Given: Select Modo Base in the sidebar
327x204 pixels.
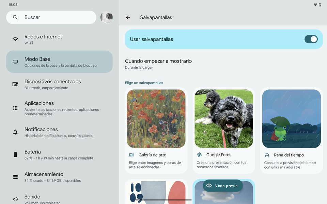Looking at the screenshot, I should pos(59,62).
